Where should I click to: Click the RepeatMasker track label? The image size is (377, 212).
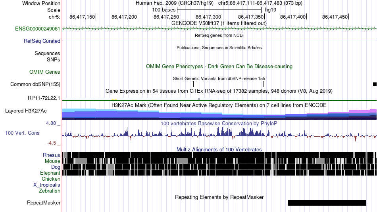44,202
